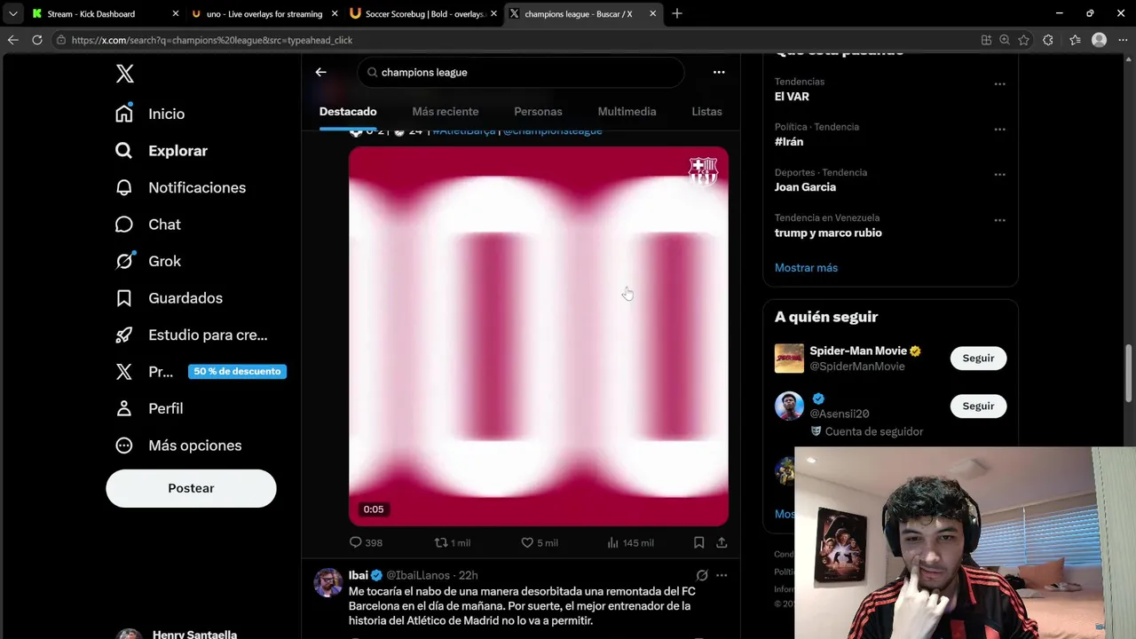The height and width of the screenshot is (639, 1136).
Task: Play the FC Barcelona video thumbnail
Action: pos(539,336)
